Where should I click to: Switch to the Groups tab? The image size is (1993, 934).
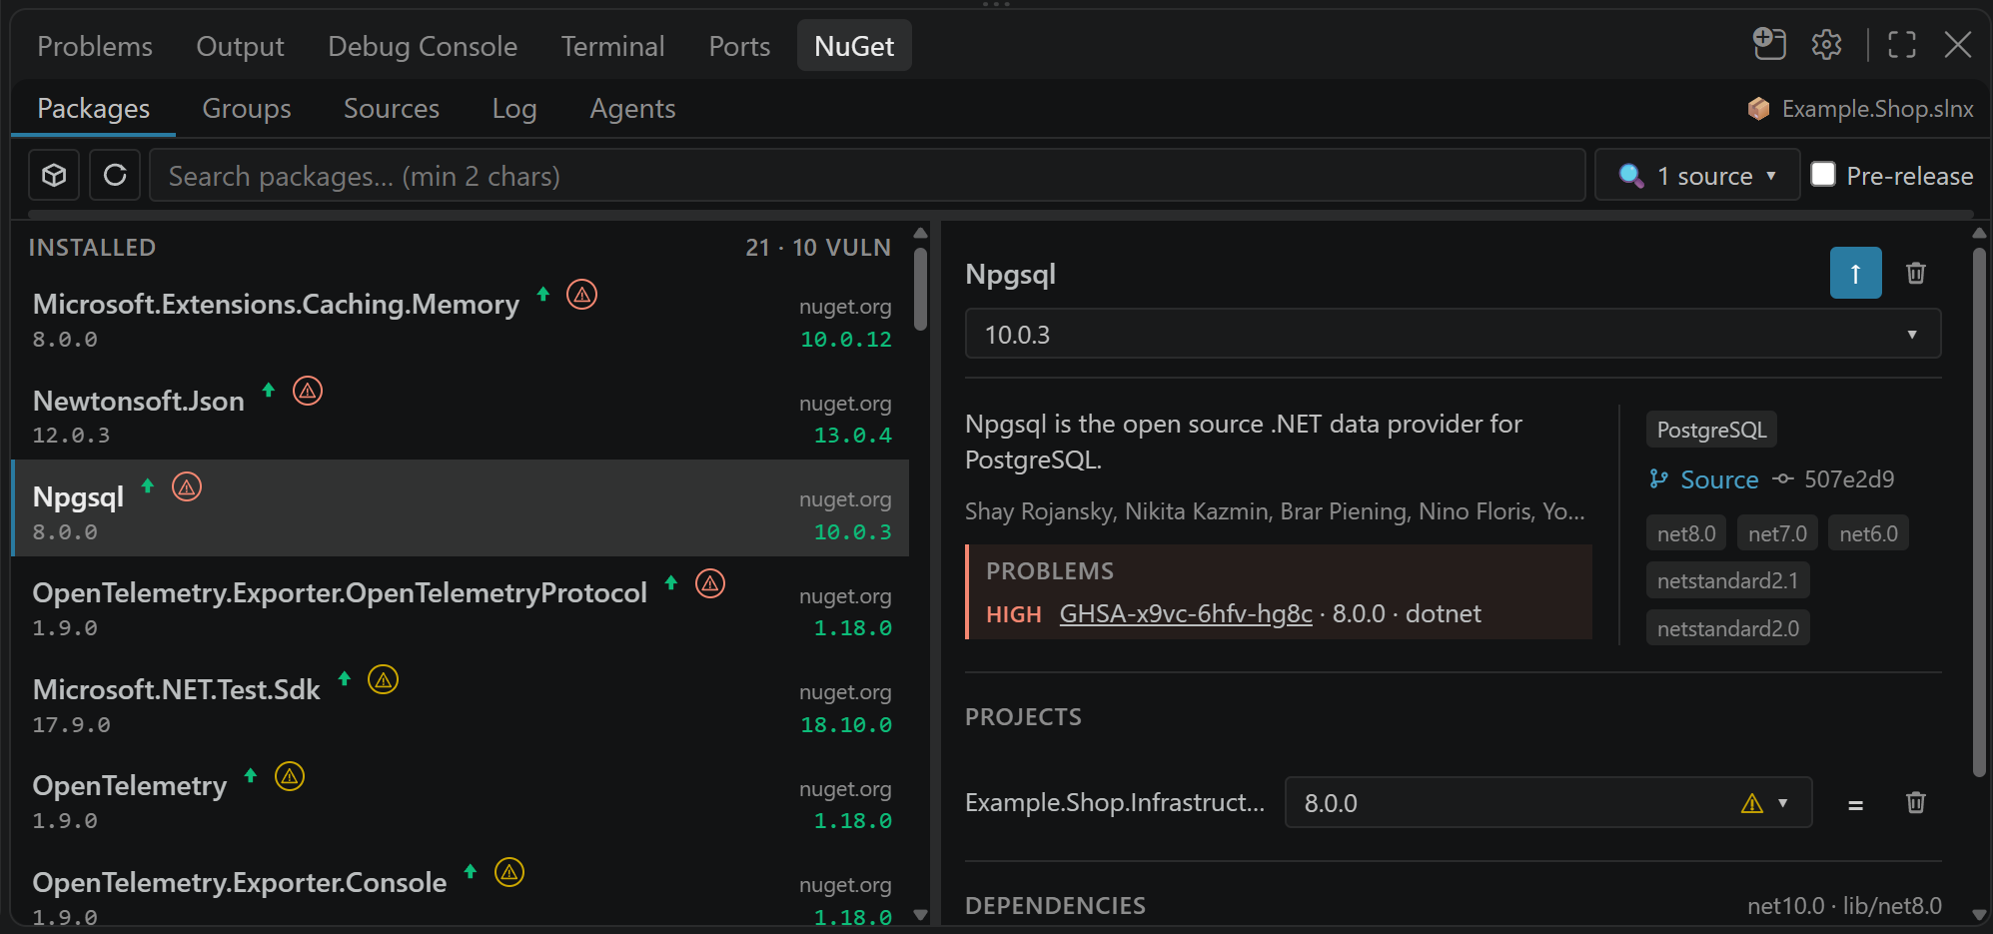pos(247,108)
